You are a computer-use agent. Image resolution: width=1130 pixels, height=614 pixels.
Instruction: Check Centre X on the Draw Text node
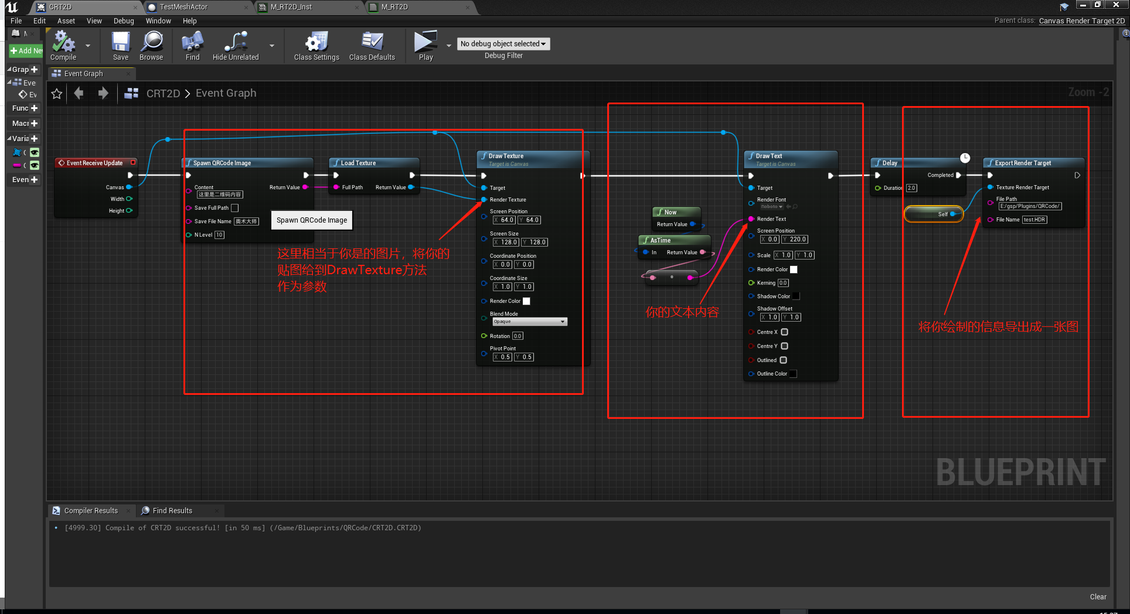point(784,332)
